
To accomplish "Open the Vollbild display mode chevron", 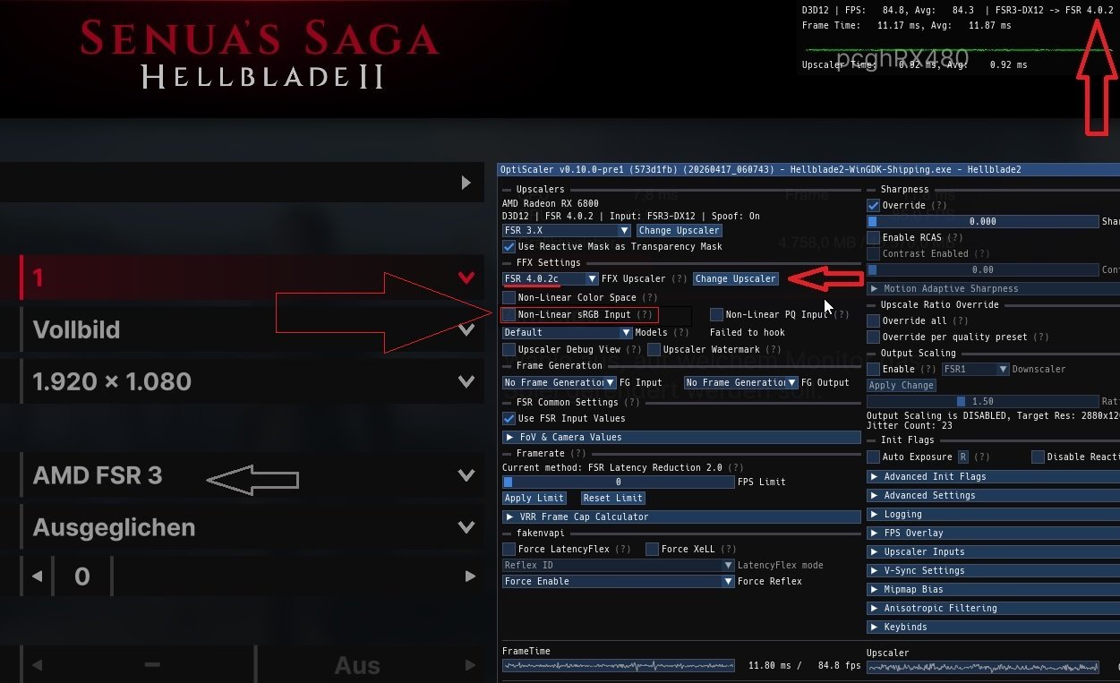I will [x=466, y=329].
